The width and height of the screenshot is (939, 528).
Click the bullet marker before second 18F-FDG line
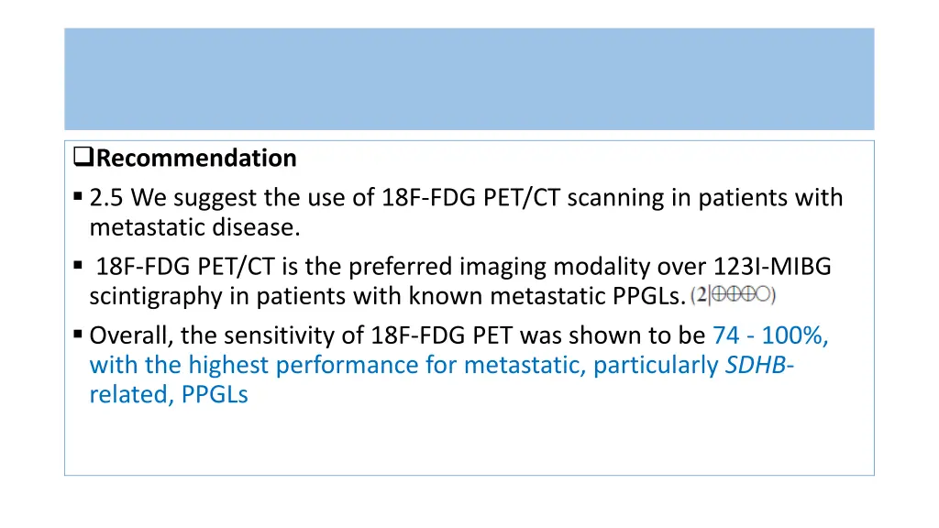coord(78,265)
